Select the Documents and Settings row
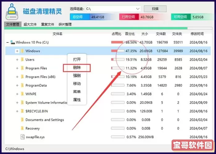 (x=45, y=120)
